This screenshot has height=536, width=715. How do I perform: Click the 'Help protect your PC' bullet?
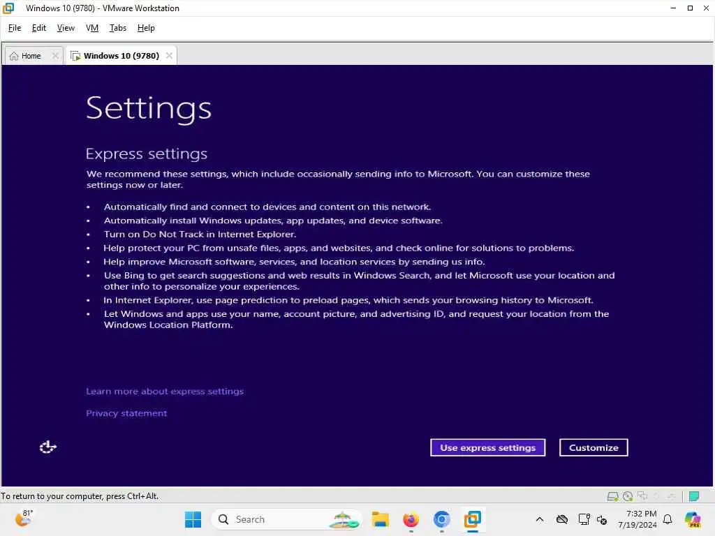[x=339, y=248]
